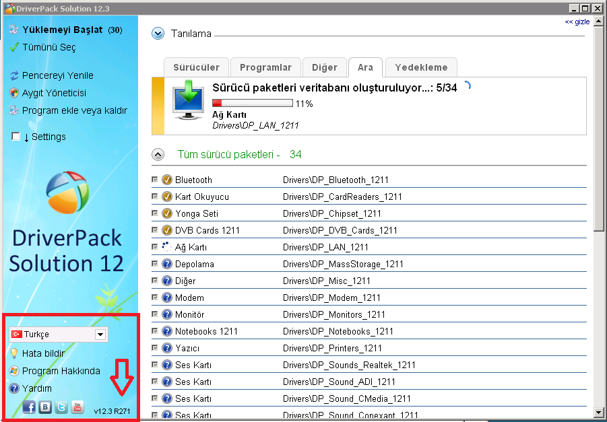Toggle the Yazıcı driver pack checkbox
This screenshot has height=422, width=607.
155,348
